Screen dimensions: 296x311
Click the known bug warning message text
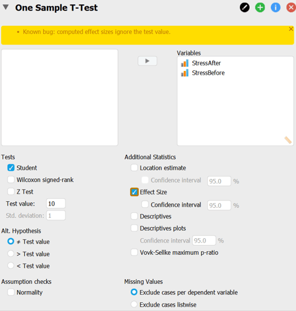tap(97, 32)
